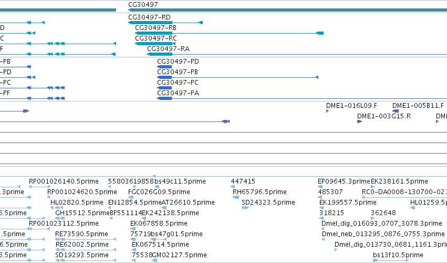Click the bs49c11.5prime EST label
The width and height of the screenshot is (447, 263).
point(180,181)
